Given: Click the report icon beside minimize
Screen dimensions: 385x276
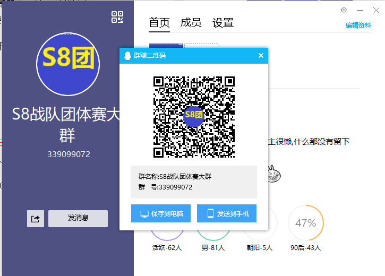Looking at the screenshot, I should pyautogui.click(x=344, y=10).
